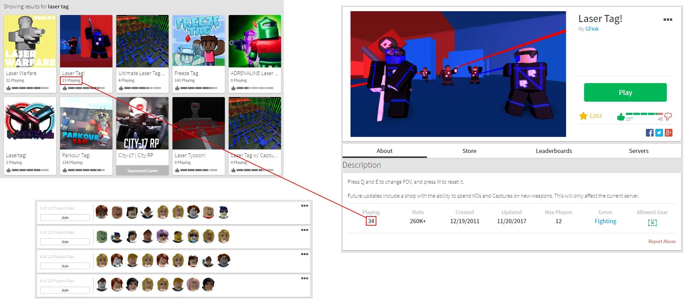
Task: Open the Laser Tycoon! game thumbnail
Action: pyautogui.click(x=199, y=123)
